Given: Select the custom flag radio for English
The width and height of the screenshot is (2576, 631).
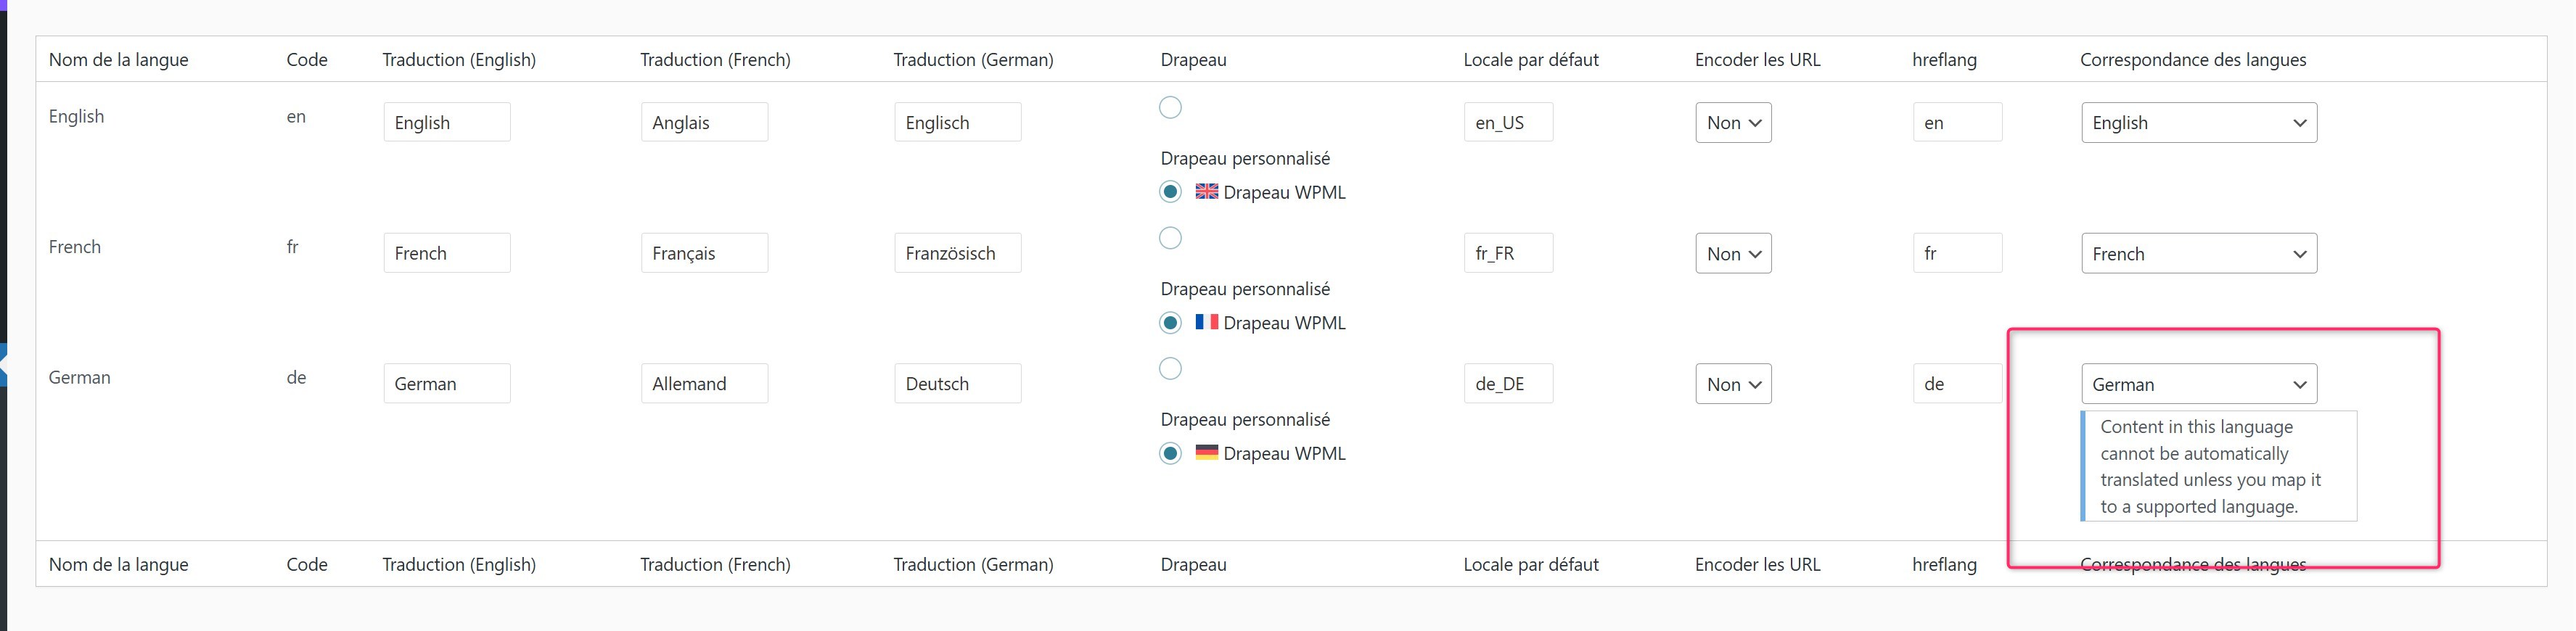Looking at the screenshot, I should pos(1170,107).
